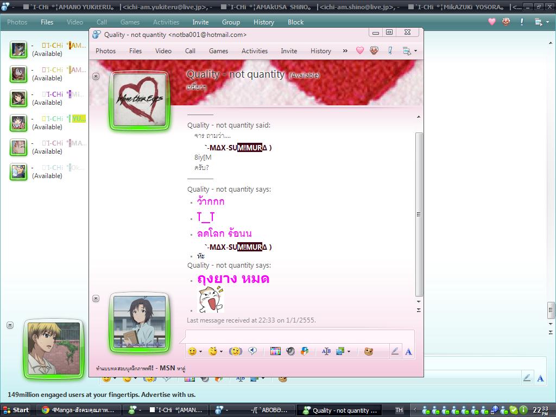Click the Windows Start button

click(x=16, y=410)
